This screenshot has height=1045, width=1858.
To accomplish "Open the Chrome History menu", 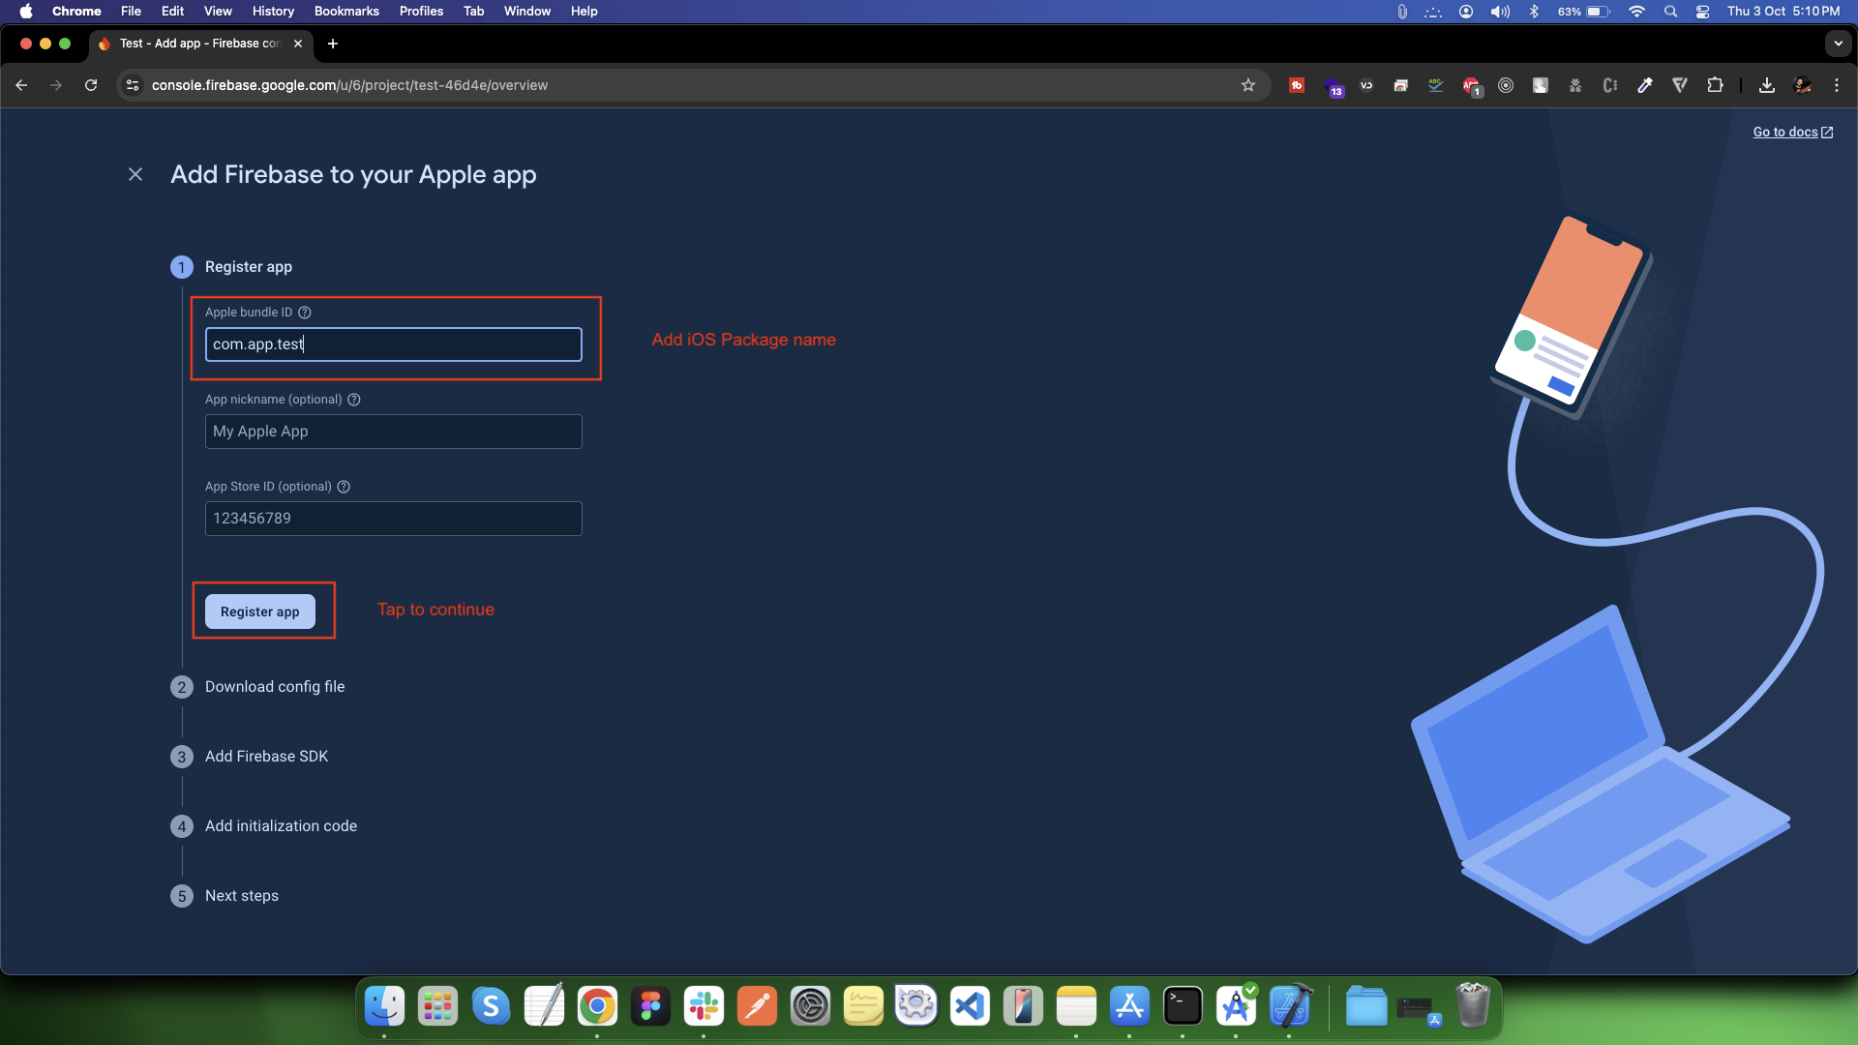I will [x=273, y=11].
